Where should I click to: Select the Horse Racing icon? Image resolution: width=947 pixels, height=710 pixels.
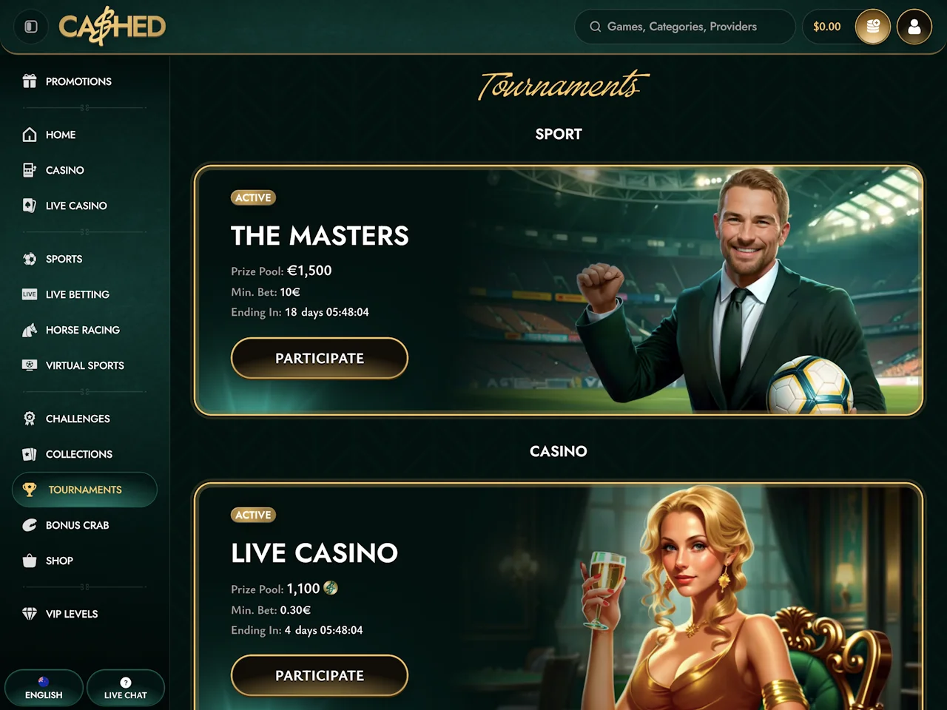point(30,330)
